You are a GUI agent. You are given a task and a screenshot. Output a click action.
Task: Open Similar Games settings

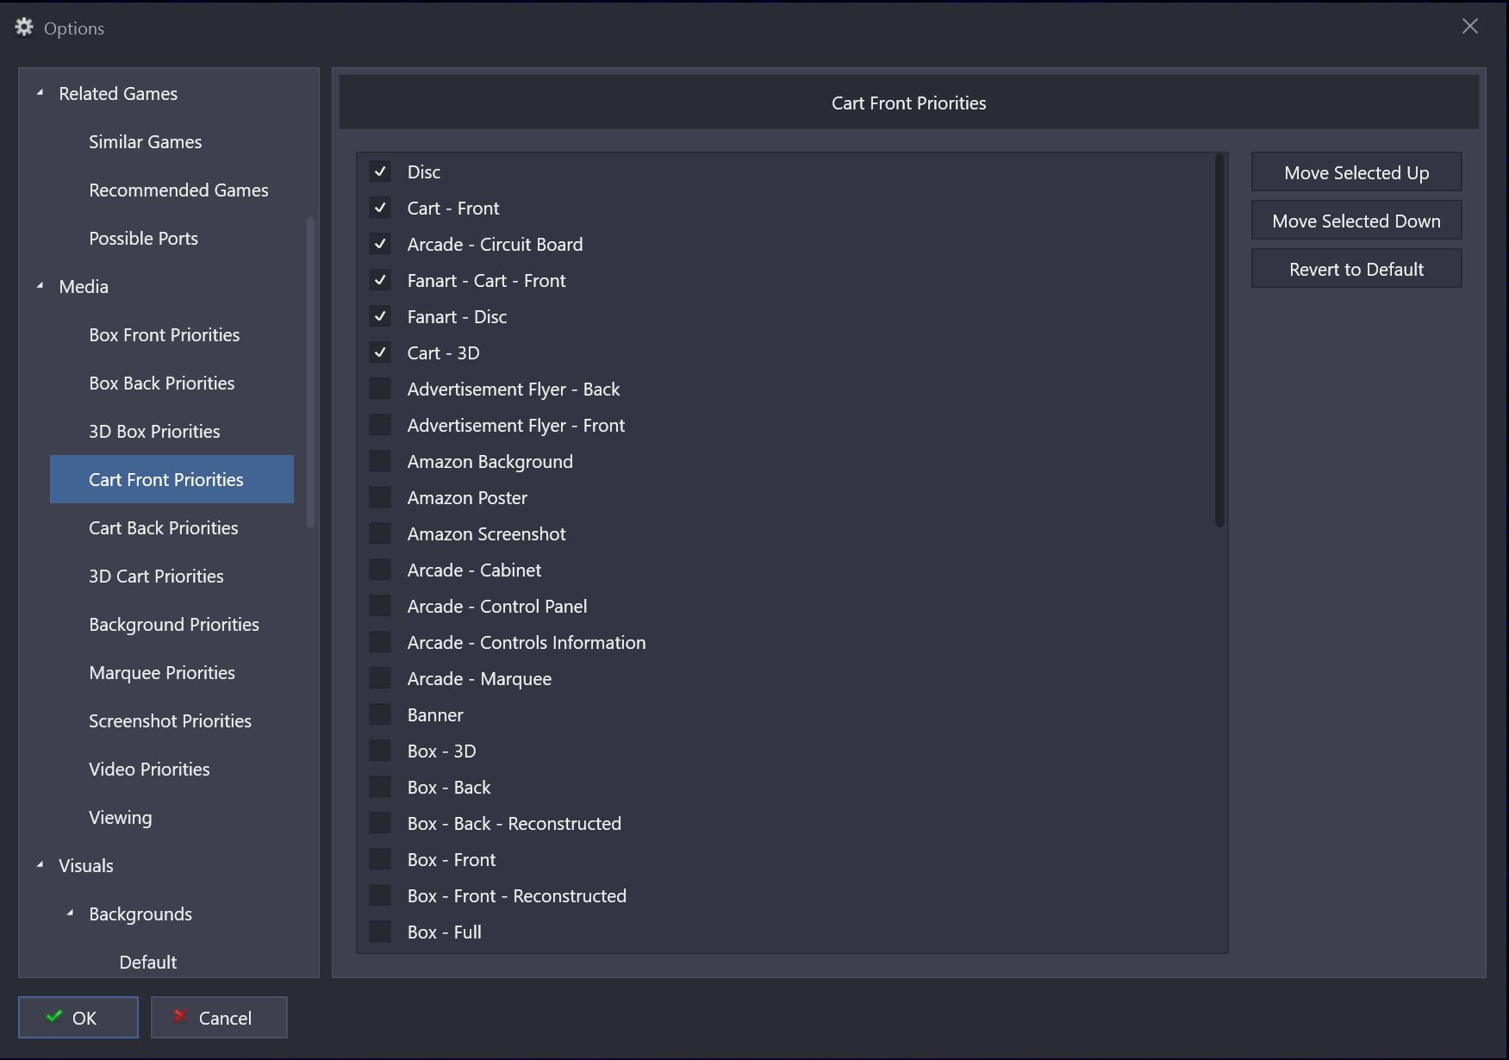pos(145,141)
